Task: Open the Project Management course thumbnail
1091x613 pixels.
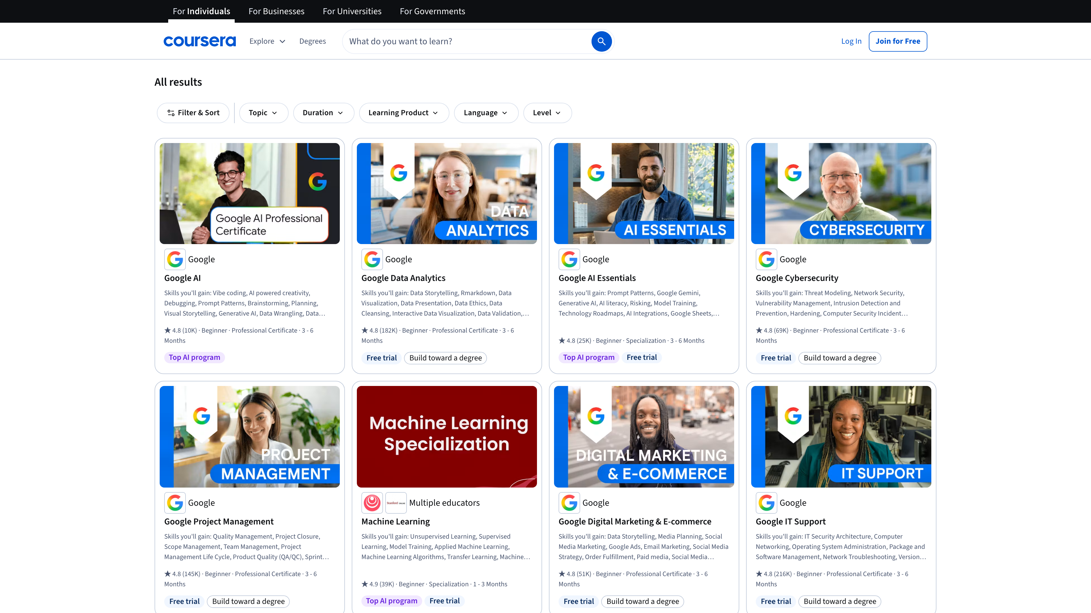Action: (249, 436)
